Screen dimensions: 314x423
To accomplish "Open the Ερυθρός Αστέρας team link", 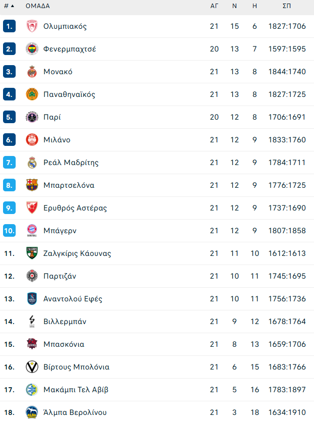I will 75,208.
